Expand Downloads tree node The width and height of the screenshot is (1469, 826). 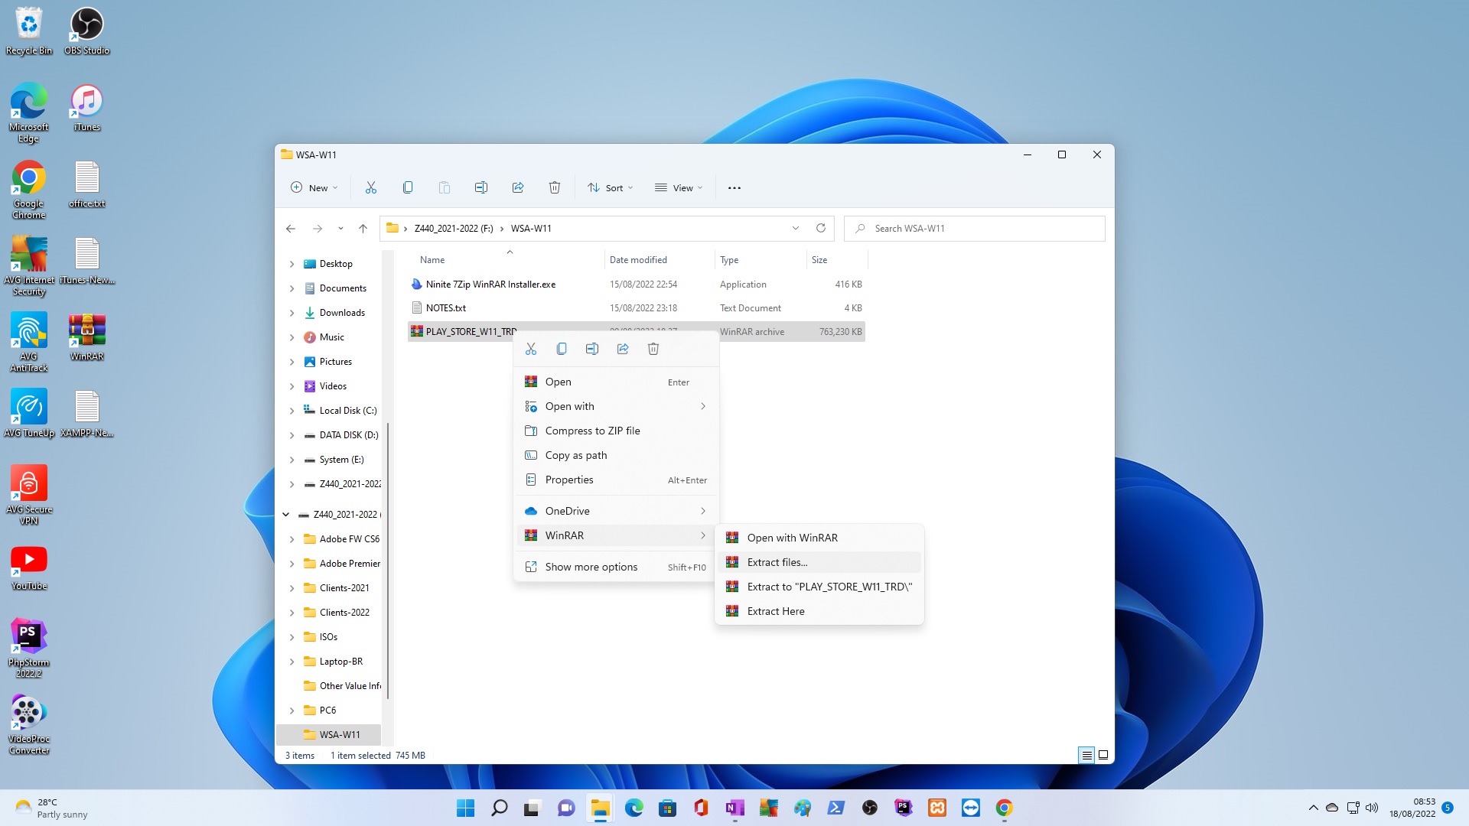point(292,313)
